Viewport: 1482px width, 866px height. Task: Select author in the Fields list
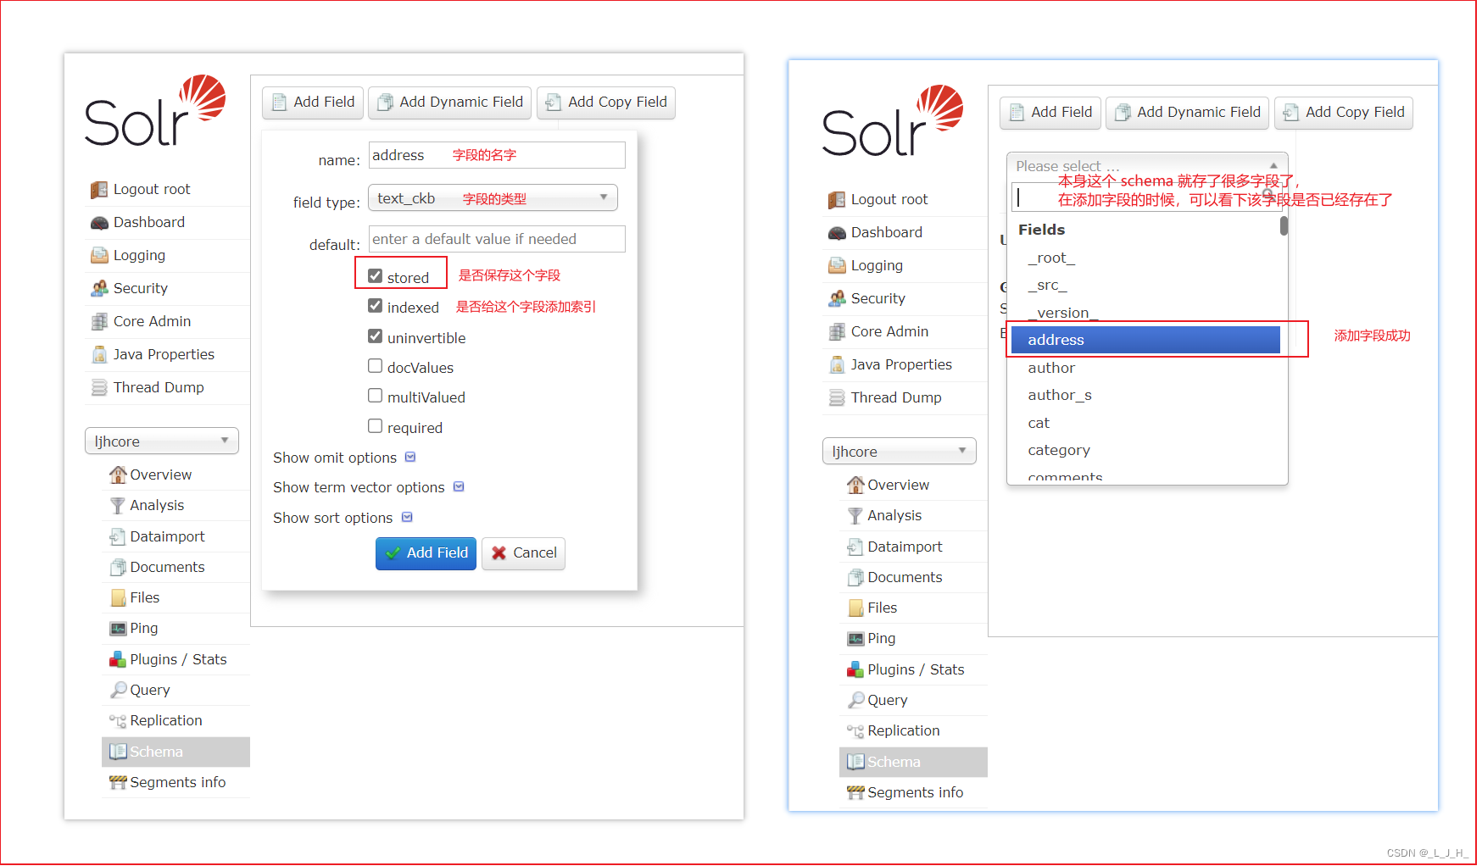(x=1145, y=368)
